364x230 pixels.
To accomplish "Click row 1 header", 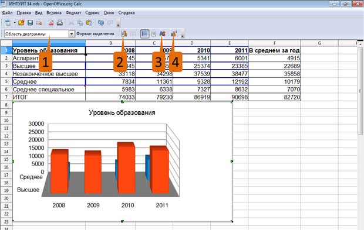I will click(x=6, y=50).
